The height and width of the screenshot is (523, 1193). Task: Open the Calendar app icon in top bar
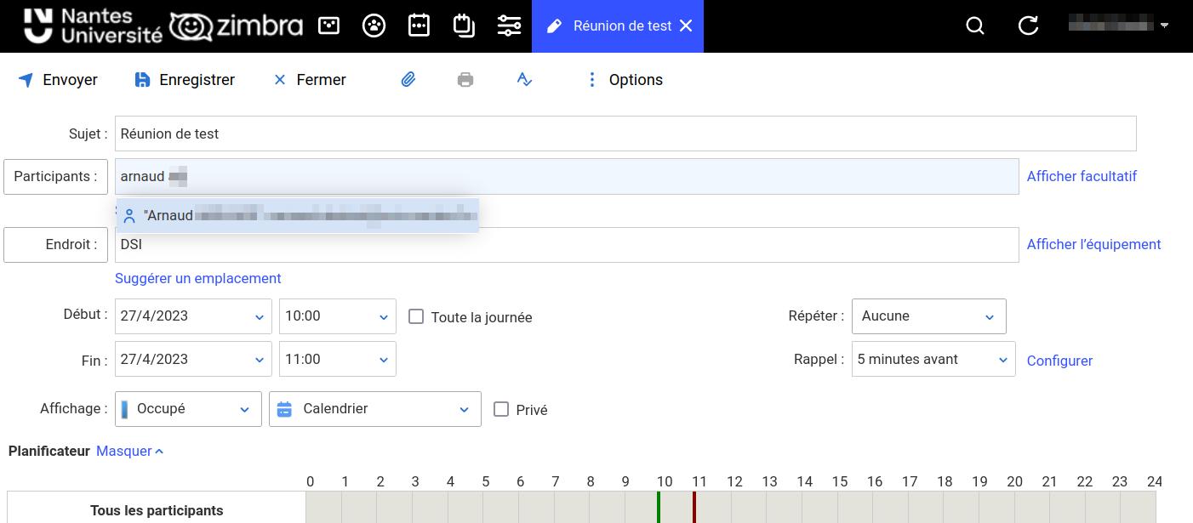[x=419, y=26]
